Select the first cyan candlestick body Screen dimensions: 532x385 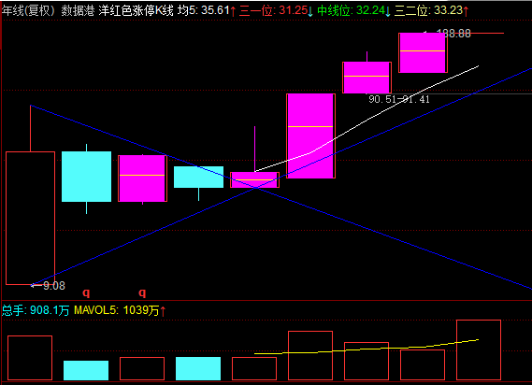click(x=87, y=177)
